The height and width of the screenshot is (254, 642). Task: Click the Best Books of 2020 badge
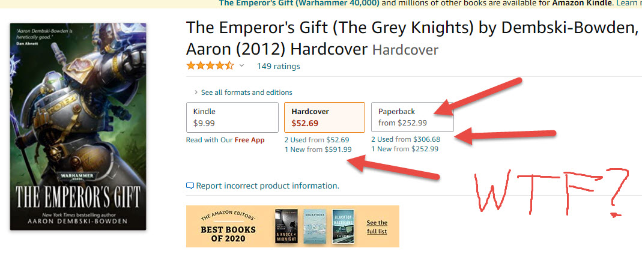coord(228,226)
